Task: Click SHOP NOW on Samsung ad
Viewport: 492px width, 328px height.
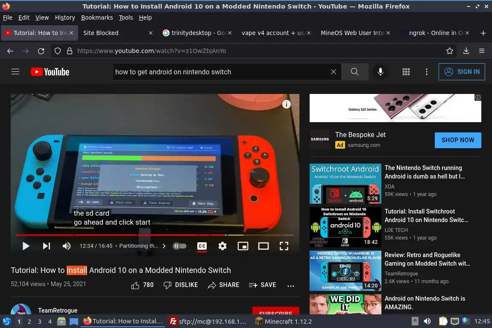Action: point(458,140)
